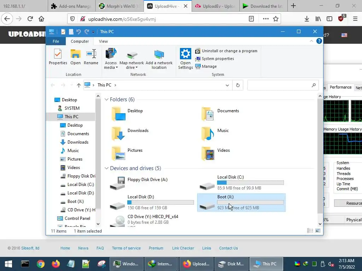Click the Firefox back button
This screenshot has height=271, width=362.
(x=7, y=19)
